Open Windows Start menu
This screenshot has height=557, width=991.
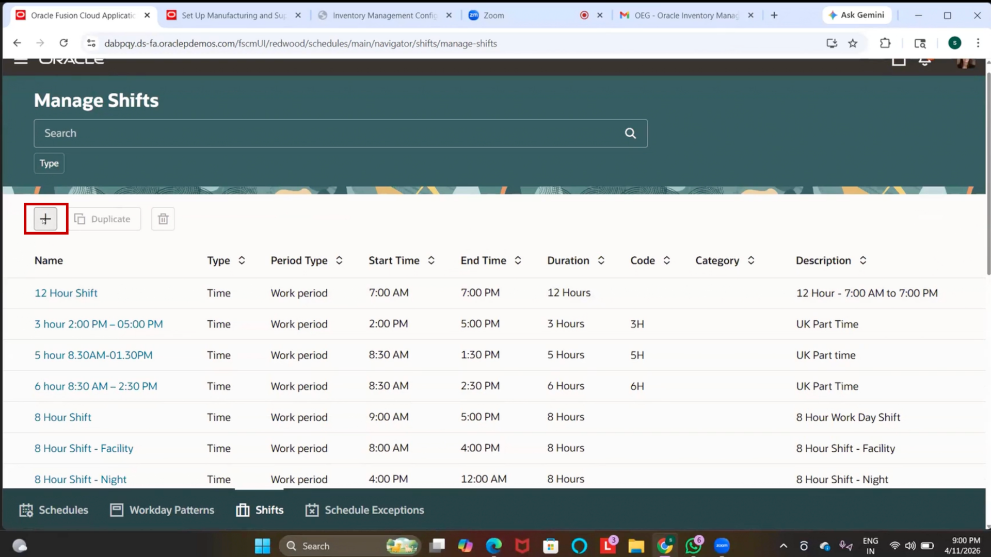[x=262, y=546]
